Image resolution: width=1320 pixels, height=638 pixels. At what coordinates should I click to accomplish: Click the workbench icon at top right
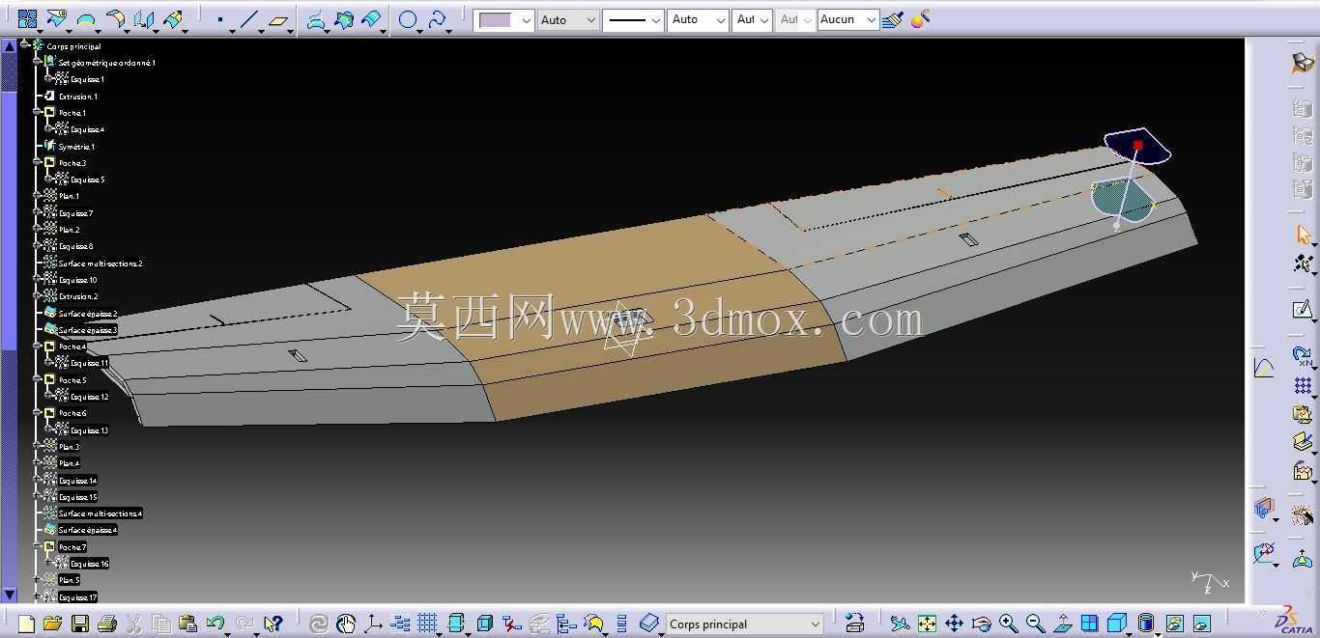click(x=1303, y=63)
